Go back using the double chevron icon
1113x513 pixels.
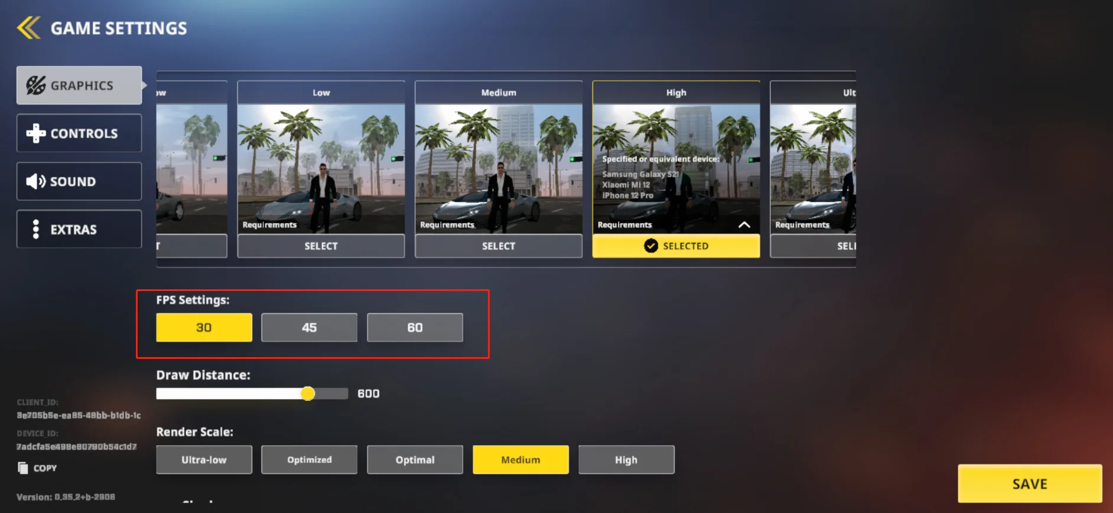[28, 28]
